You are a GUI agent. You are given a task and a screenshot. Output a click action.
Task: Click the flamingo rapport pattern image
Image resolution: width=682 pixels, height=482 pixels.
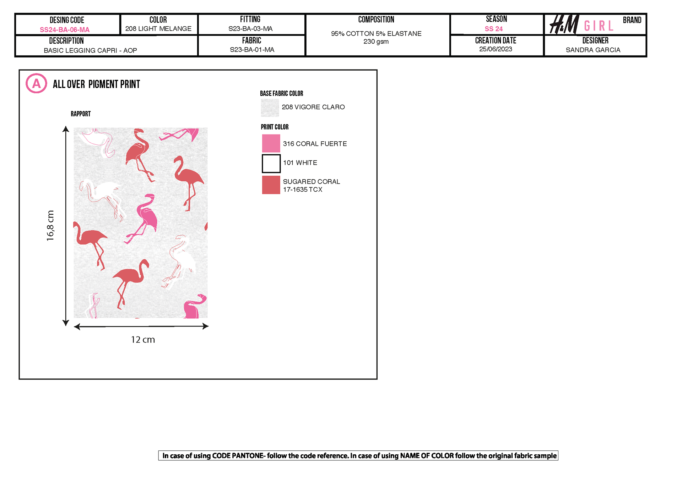[140, 223]
